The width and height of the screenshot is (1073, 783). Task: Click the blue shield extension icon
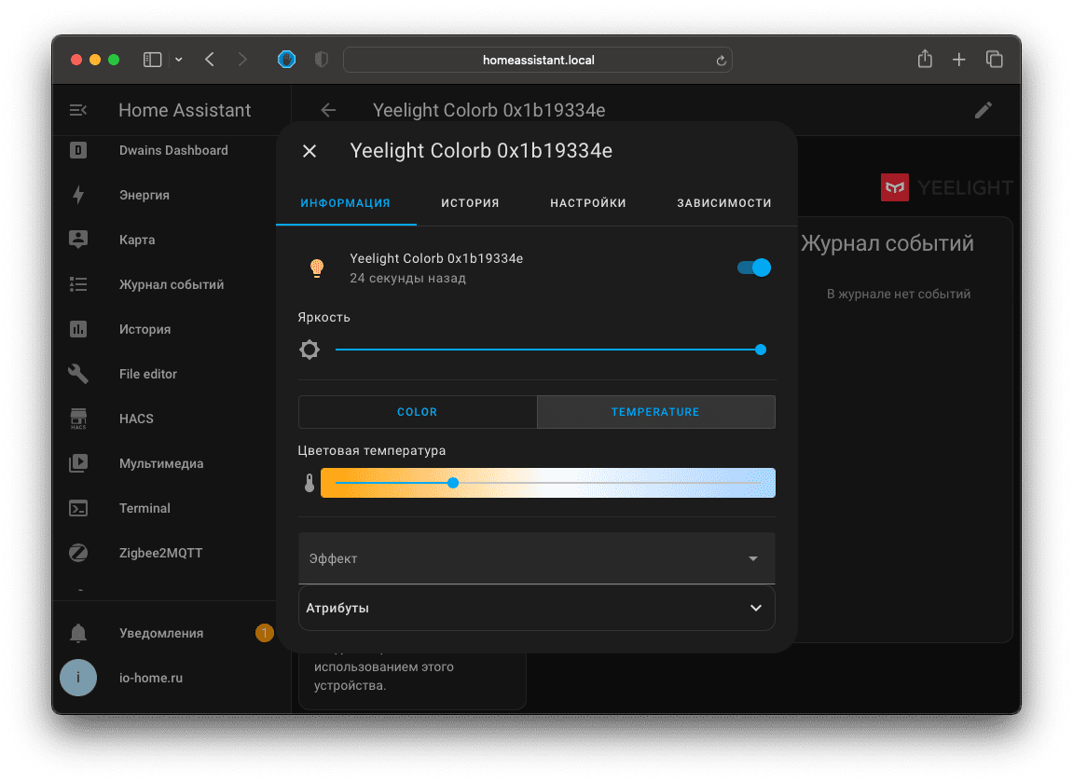point(287,60)
